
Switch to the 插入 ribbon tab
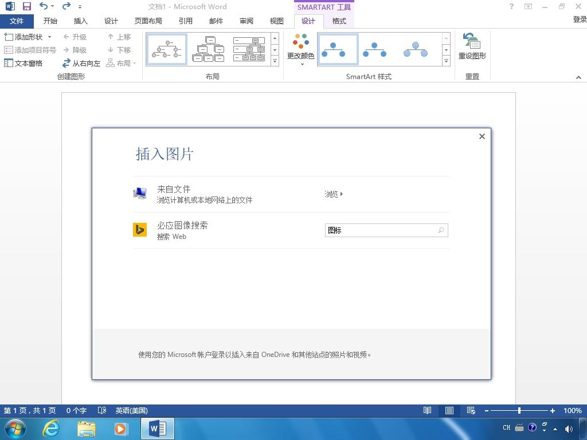tap(80, 21)
